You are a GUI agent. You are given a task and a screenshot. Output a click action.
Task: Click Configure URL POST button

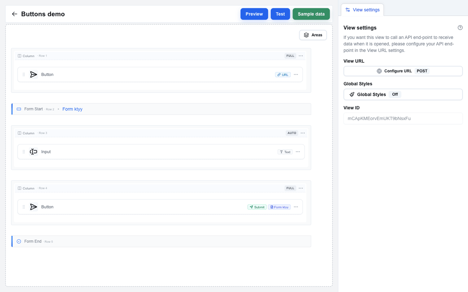(x=403, y=71)
